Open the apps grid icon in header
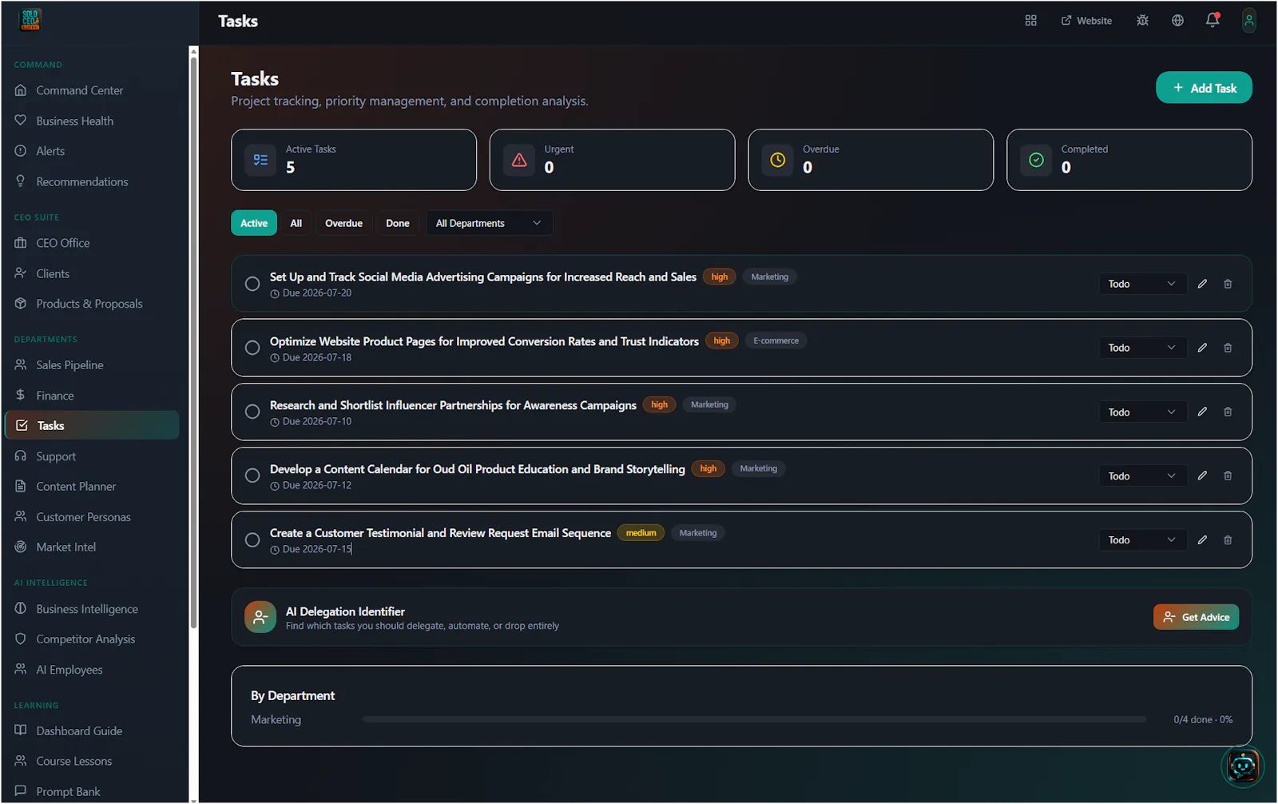The image size is (1278, 804). pyautogui.click(x=1030, y=21)
